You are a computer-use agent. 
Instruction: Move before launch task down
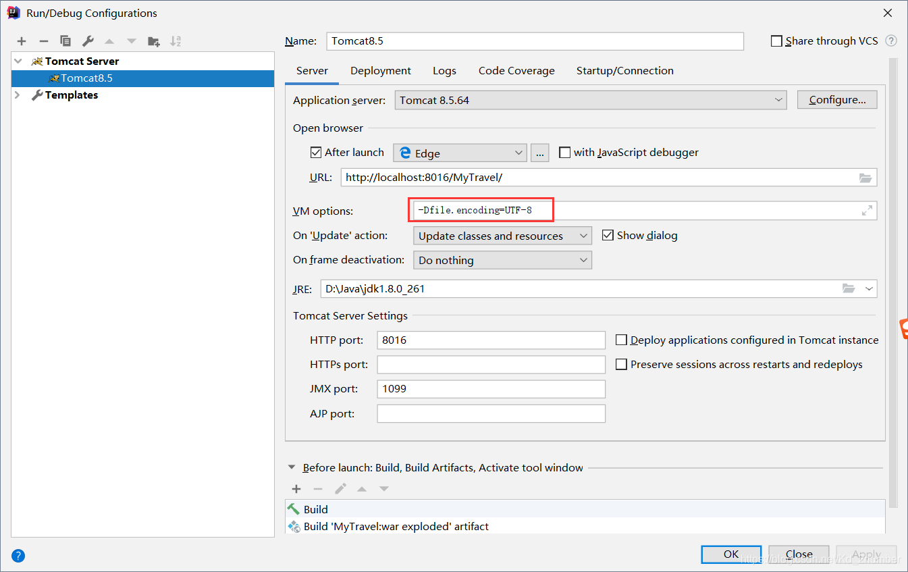pyautogui.click(x=384, y=489)
